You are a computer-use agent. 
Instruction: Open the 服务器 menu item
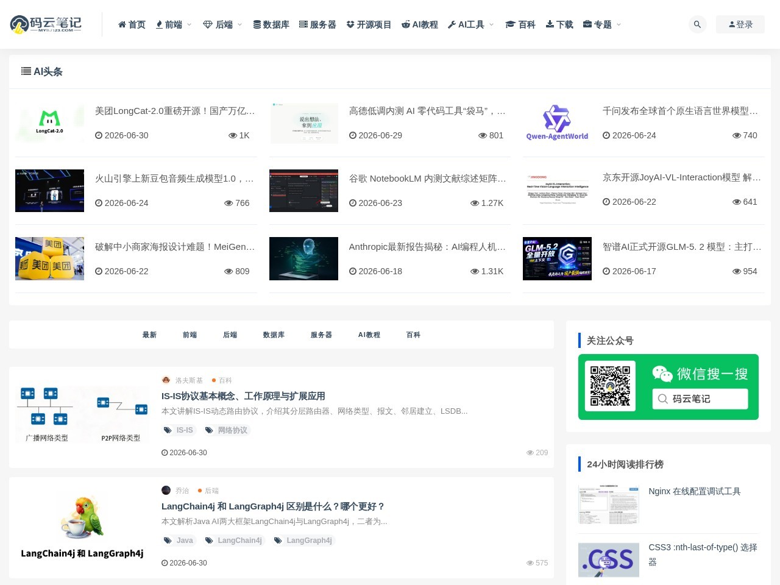pyautogui.click(x=317, y=24)
